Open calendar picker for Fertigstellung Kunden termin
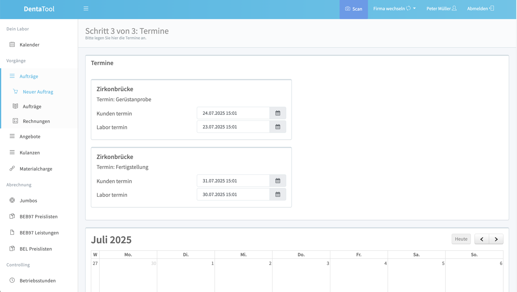 (277, 181)
